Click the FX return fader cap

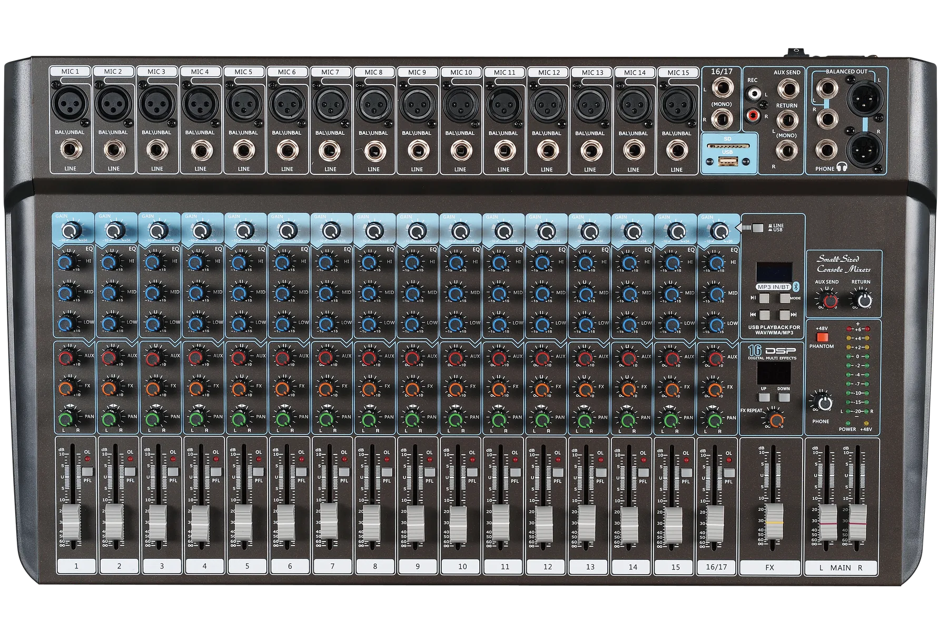tap(774, 521)
